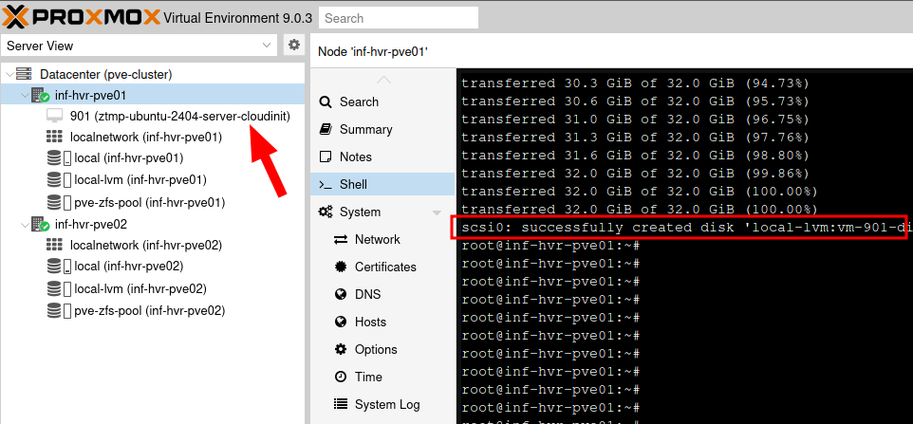Viewport: 913px width, 424px height.
Task: Open the DNS menu entry
Action: tap(382, 294)
